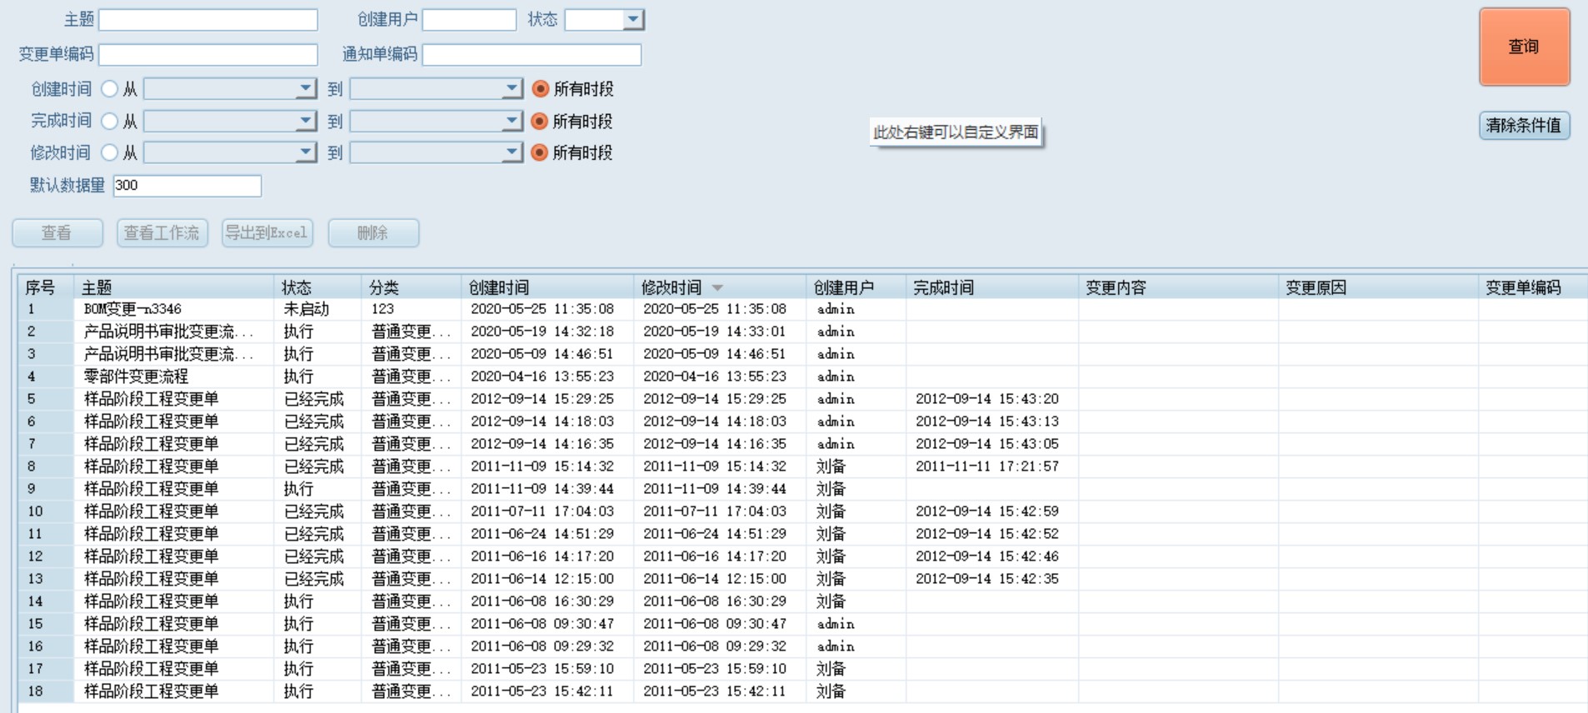The height and width of the screenshot is (713, 1588).
Task: Sort by the 创建时间 column header
Action: tap(498, 288)
